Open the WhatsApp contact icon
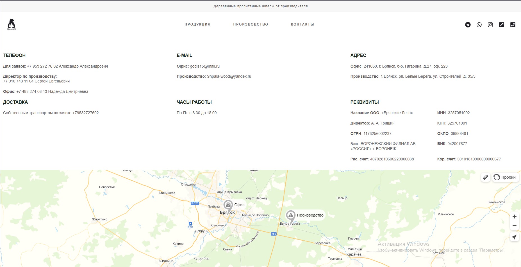Screen dimensions: 521x267 479,25
